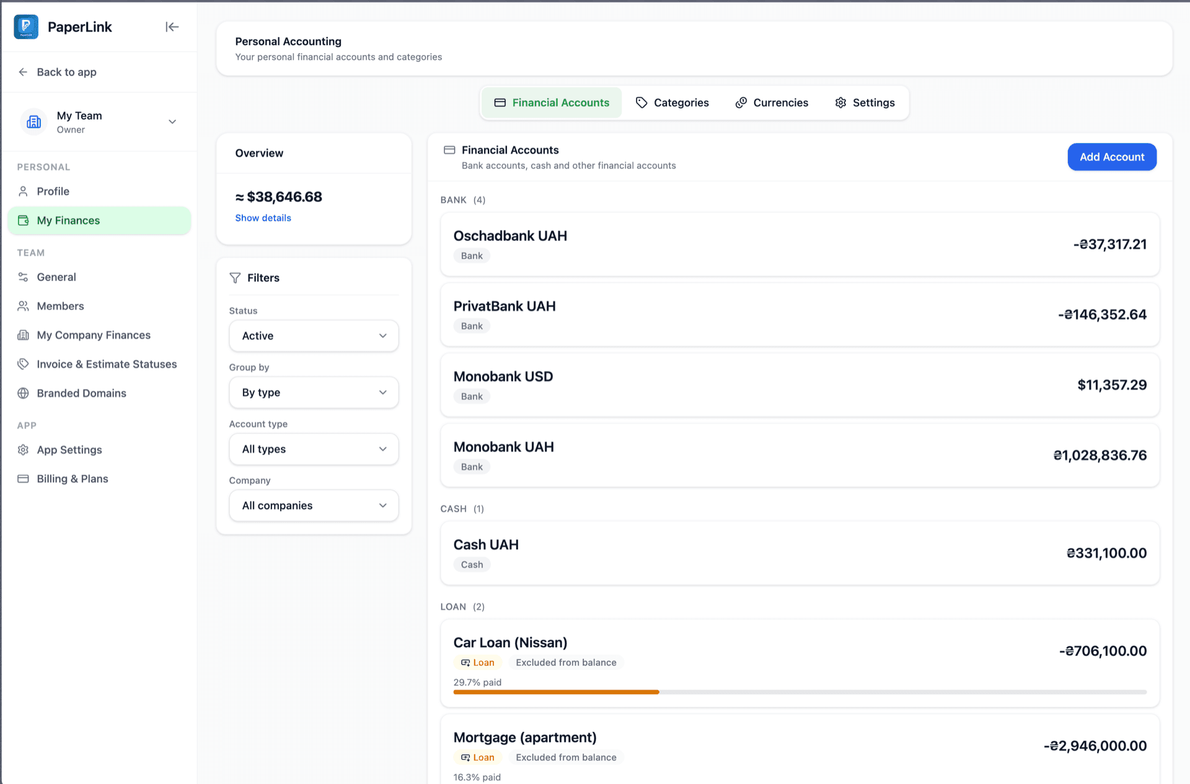Open Profile from the sidebar
Viewport: 1190px width, 784px height.
53,191
